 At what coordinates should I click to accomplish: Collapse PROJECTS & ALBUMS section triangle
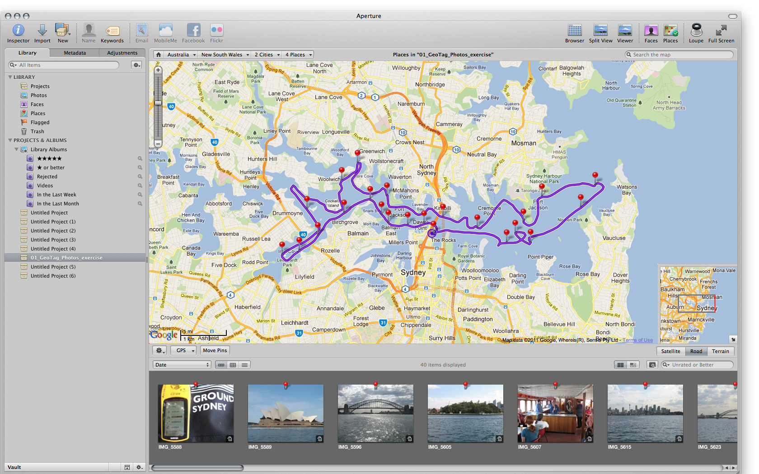10,140
